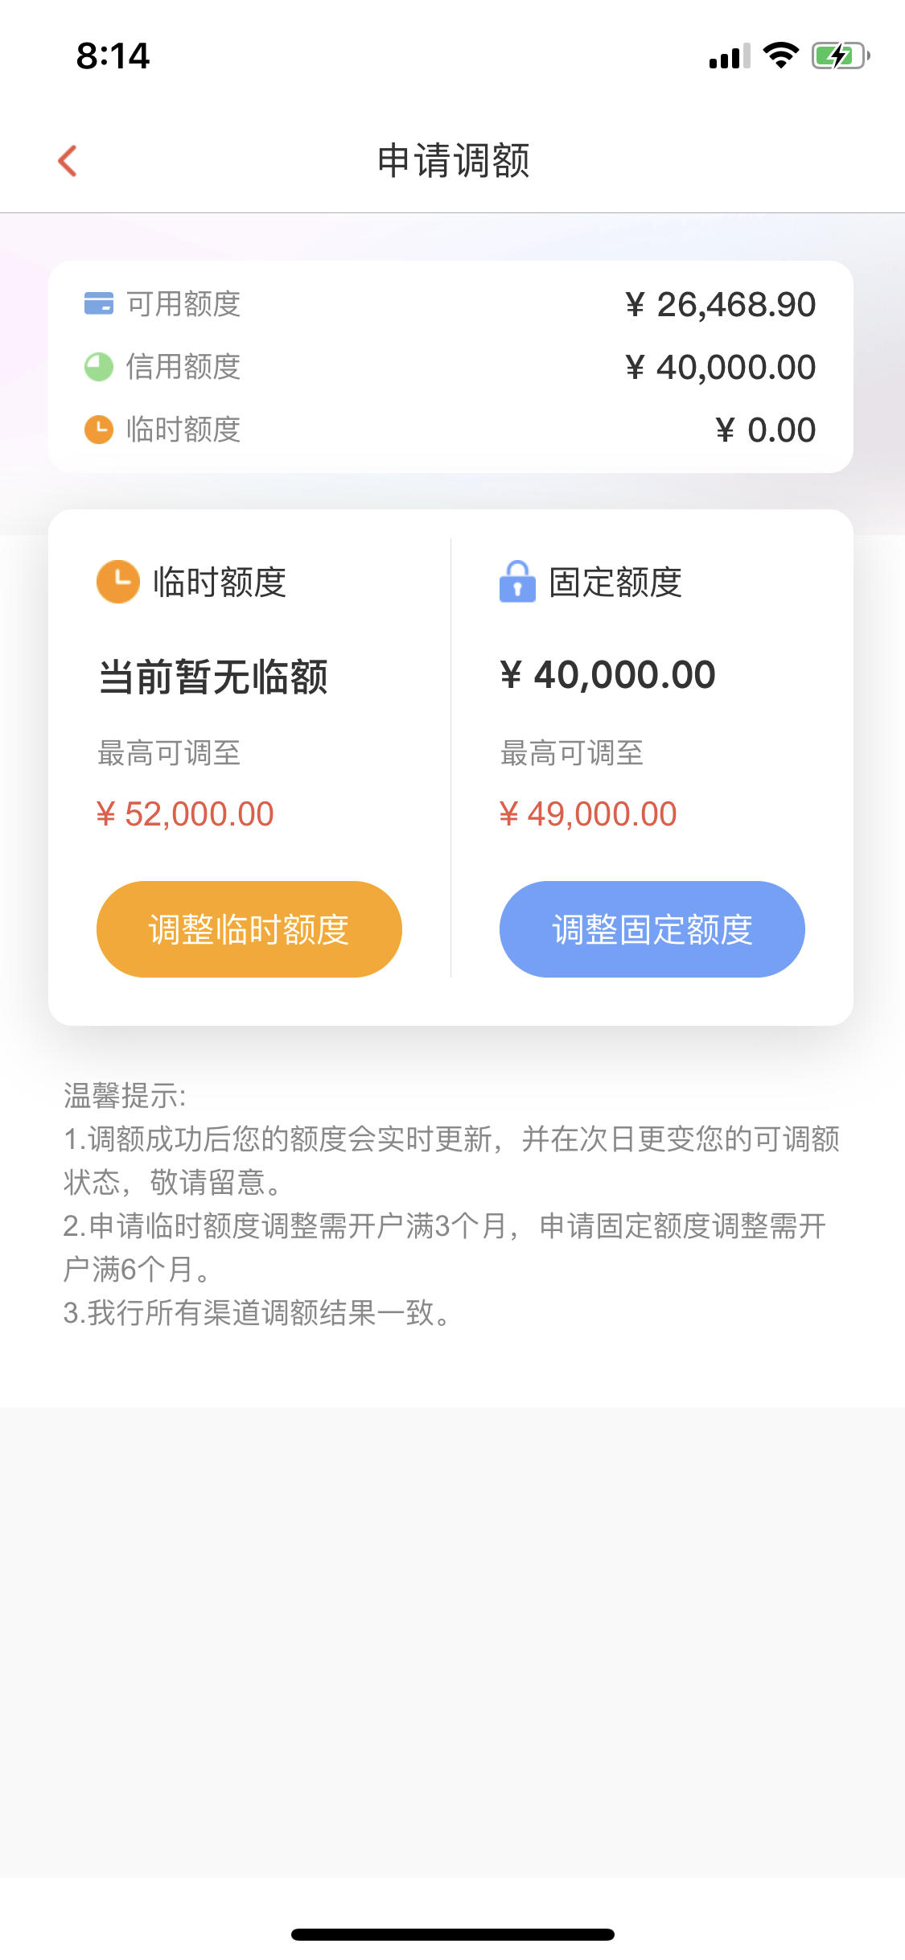Click the 调整临时额度 orange button
The image size is (905, 1960).
pyautogui.click(x=249, y=929)
